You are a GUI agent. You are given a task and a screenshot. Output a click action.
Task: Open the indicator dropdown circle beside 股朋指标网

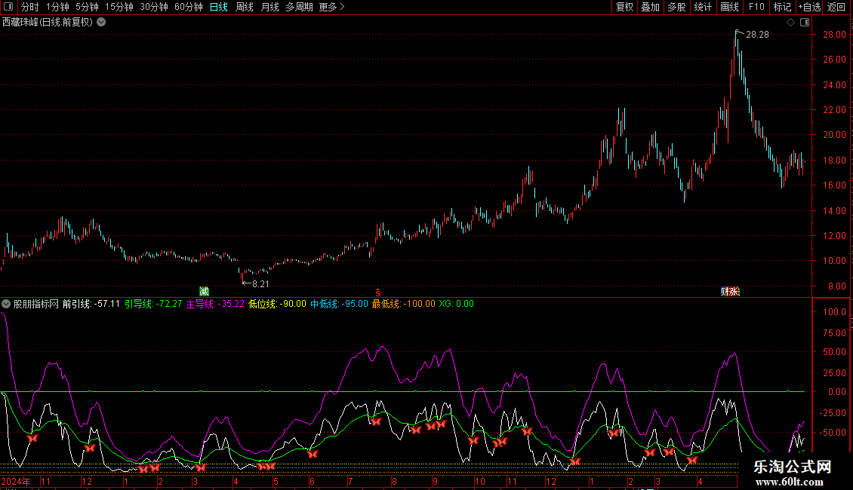[6, 305]
